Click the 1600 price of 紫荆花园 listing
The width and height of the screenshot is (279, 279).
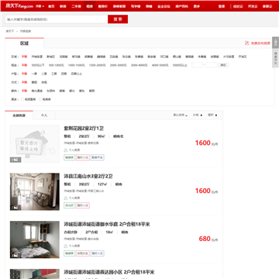coord(203,143)
